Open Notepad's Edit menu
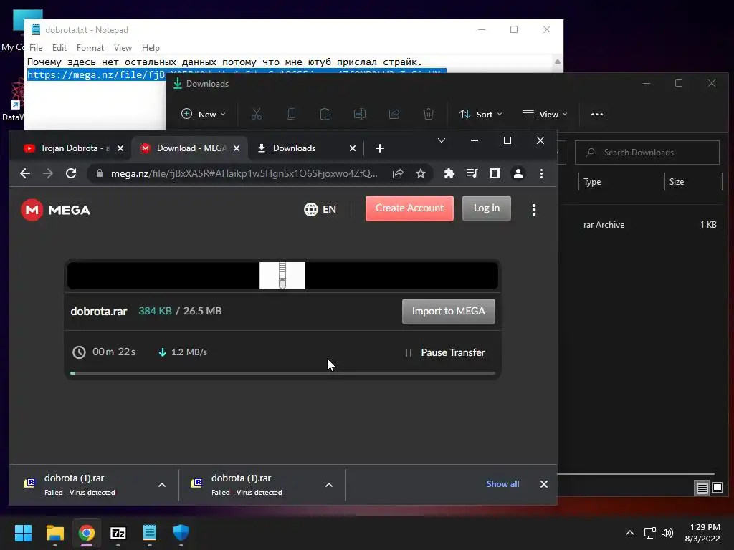734x550 pixels. (x=59, y=48)
